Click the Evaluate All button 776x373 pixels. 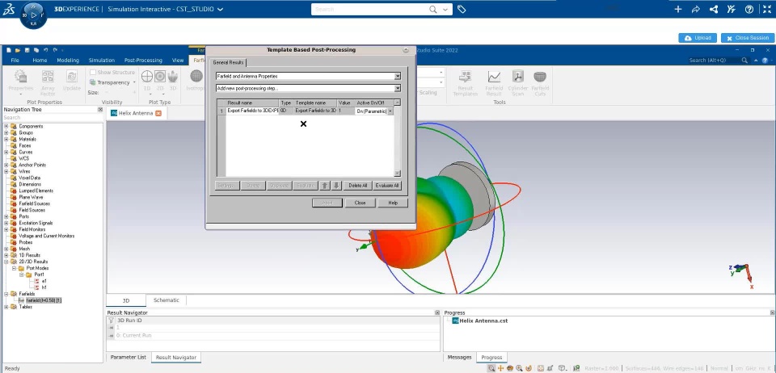pos(387,185)
